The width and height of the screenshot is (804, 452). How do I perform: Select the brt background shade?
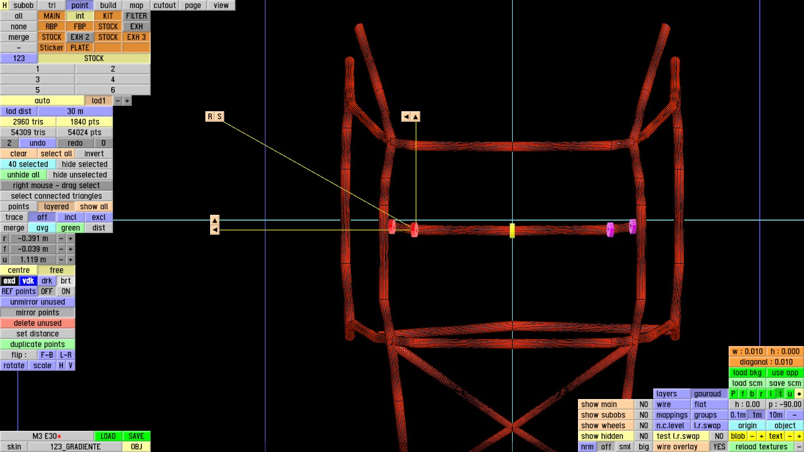66,281
